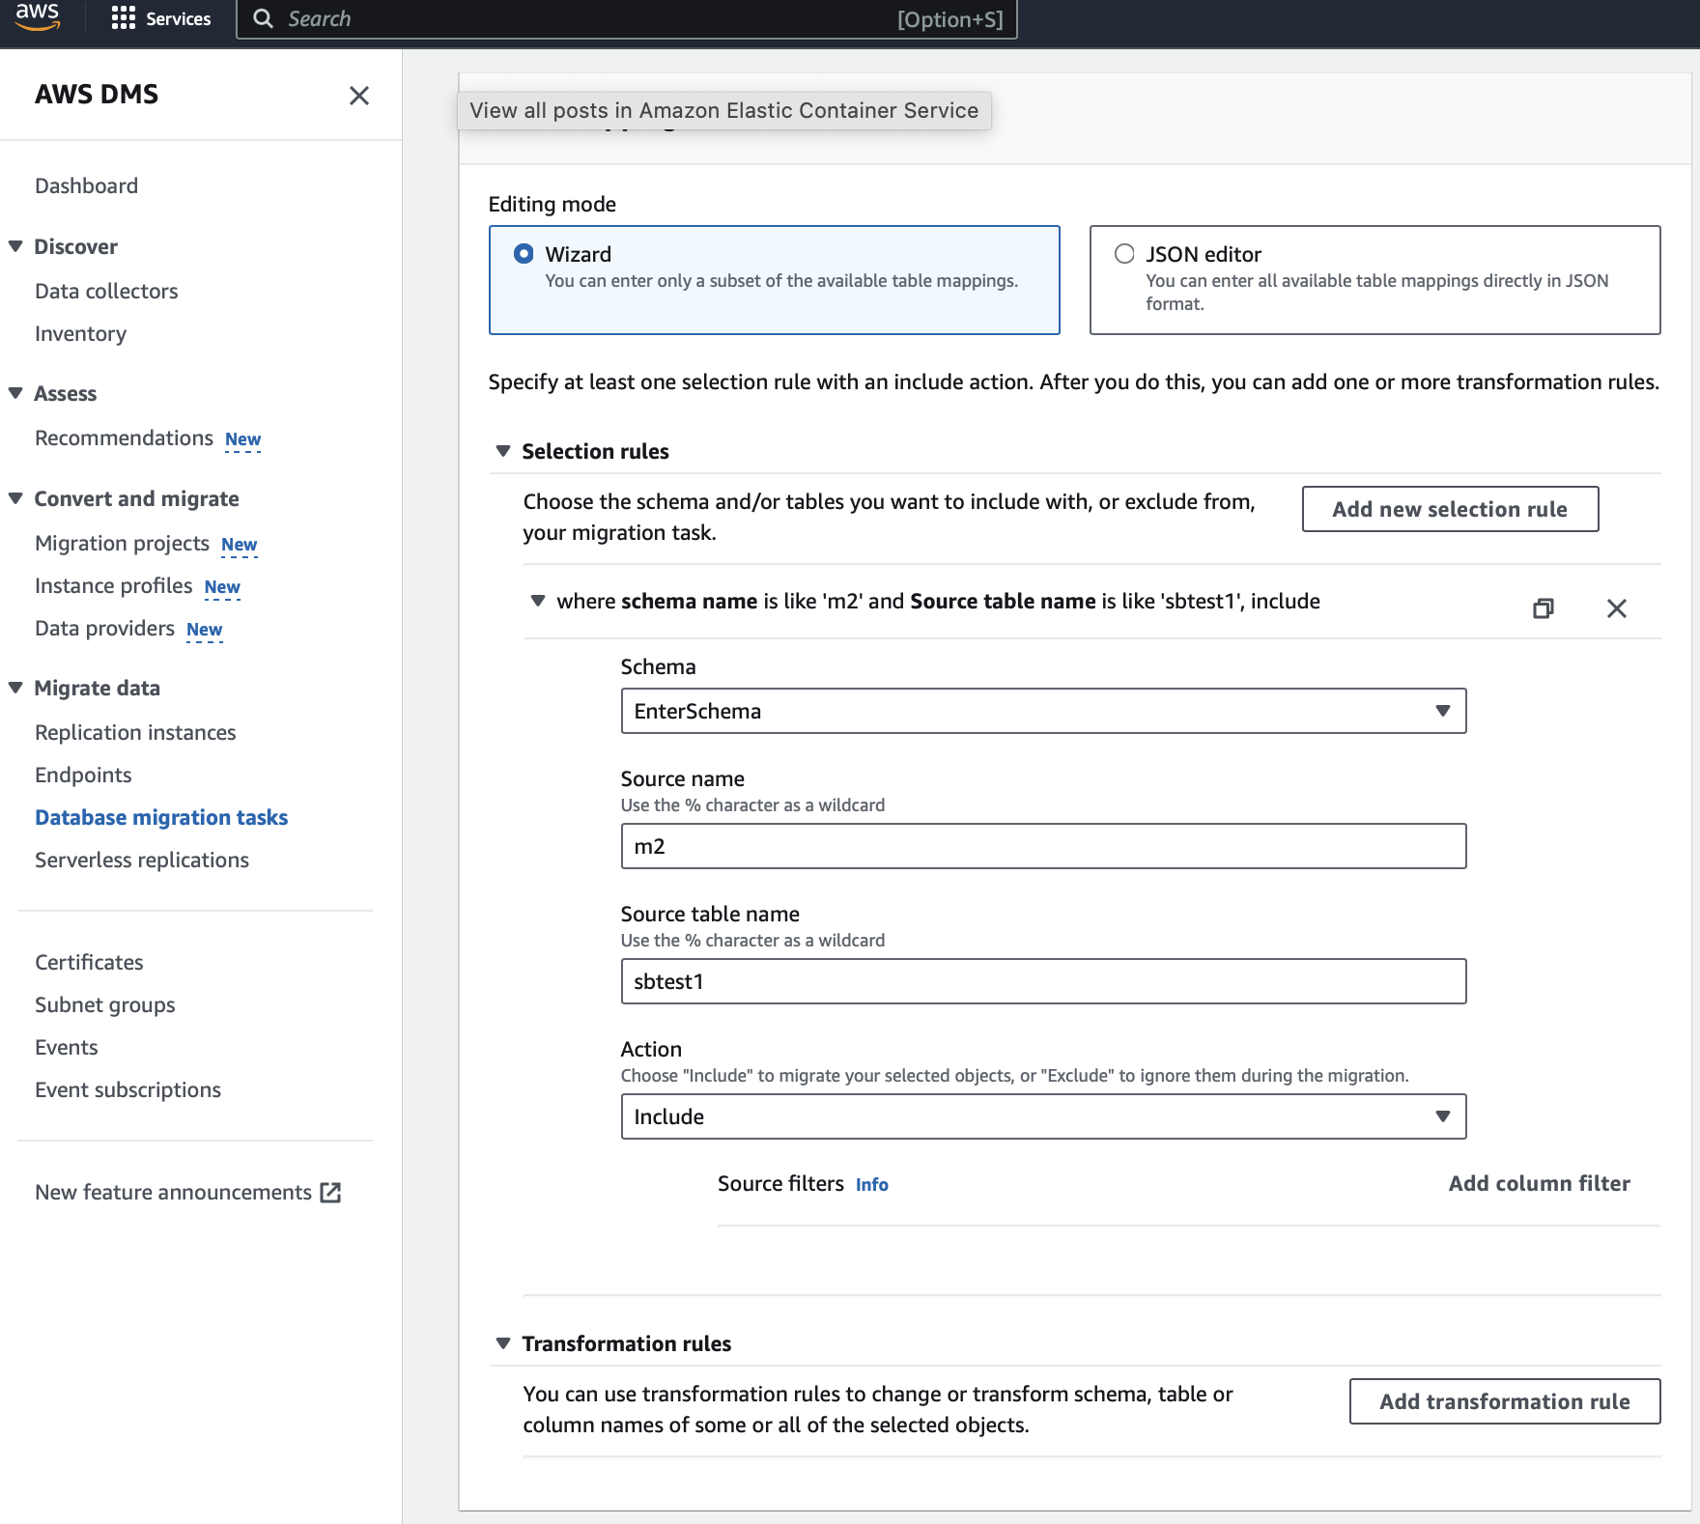Click New badge next to Instance profiles

(x=222, y=587)
